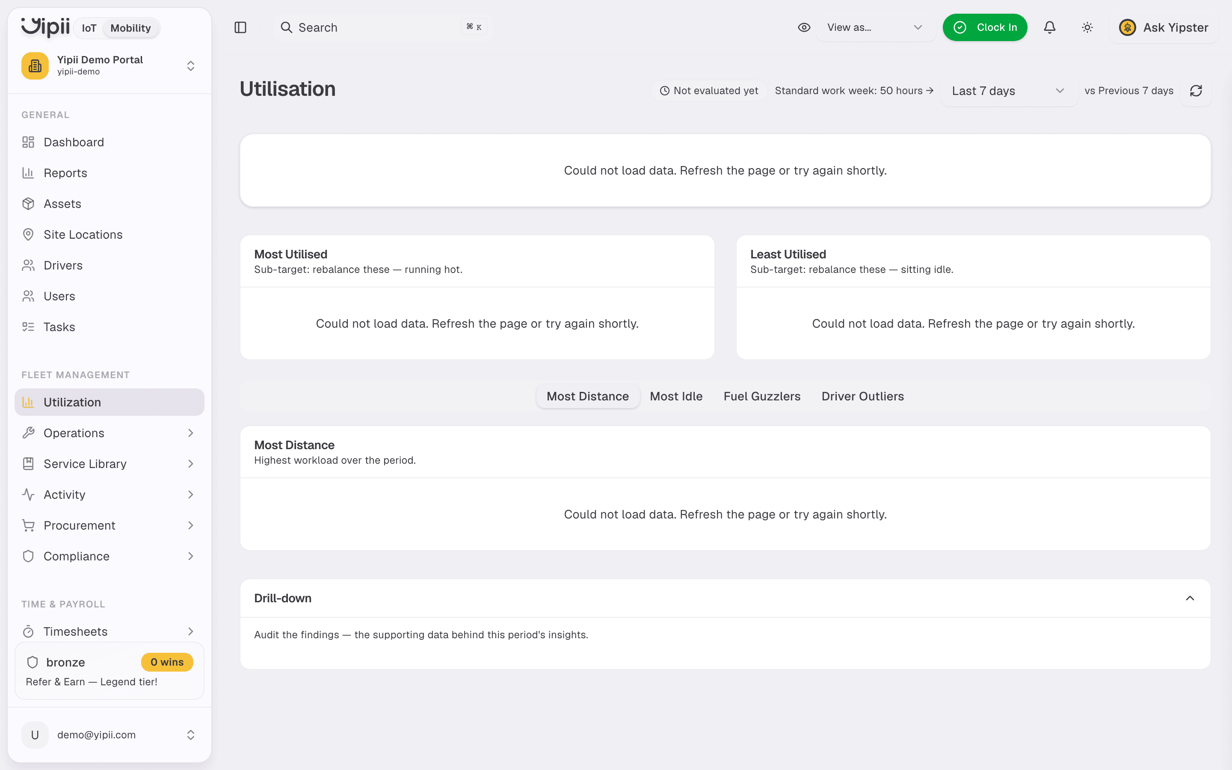Click the Compliance shield icon

[x=28, y=556]
